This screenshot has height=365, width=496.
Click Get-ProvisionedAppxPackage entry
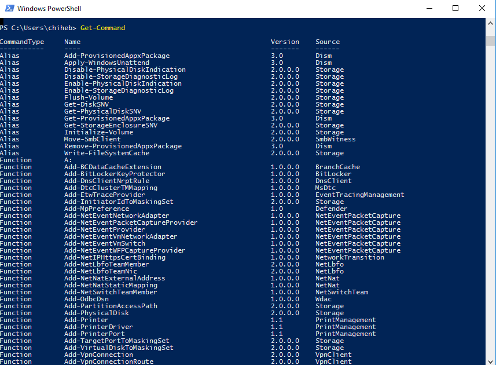117,118
